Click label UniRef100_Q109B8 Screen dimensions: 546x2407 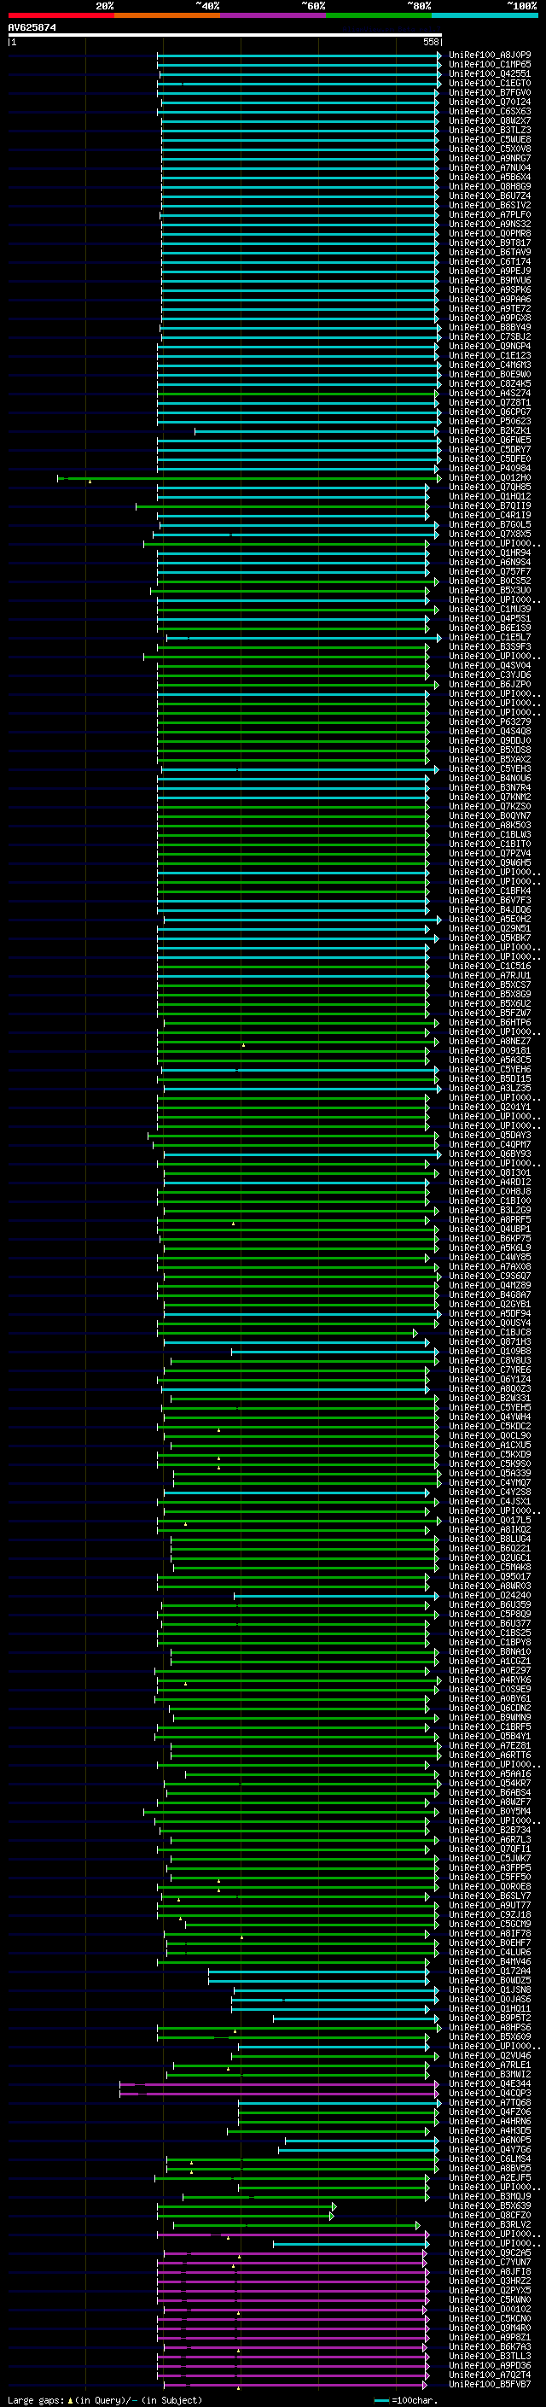[x=490, y=1351]
